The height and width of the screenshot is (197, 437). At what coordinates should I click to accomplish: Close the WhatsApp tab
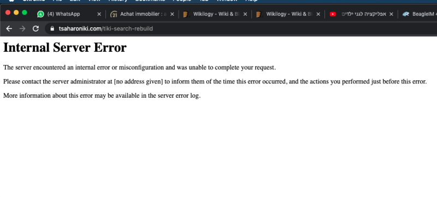click(99, 14)
